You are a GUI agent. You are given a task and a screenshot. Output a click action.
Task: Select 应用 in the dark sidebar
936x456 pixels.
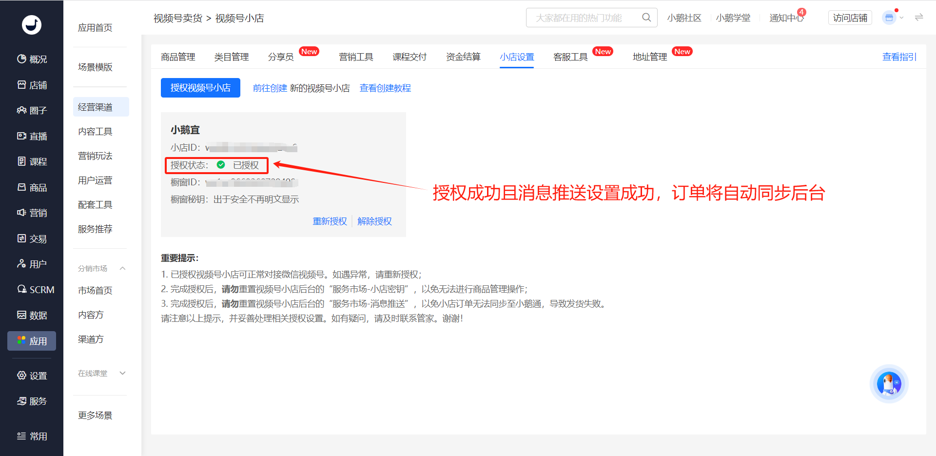click(32, 341)
